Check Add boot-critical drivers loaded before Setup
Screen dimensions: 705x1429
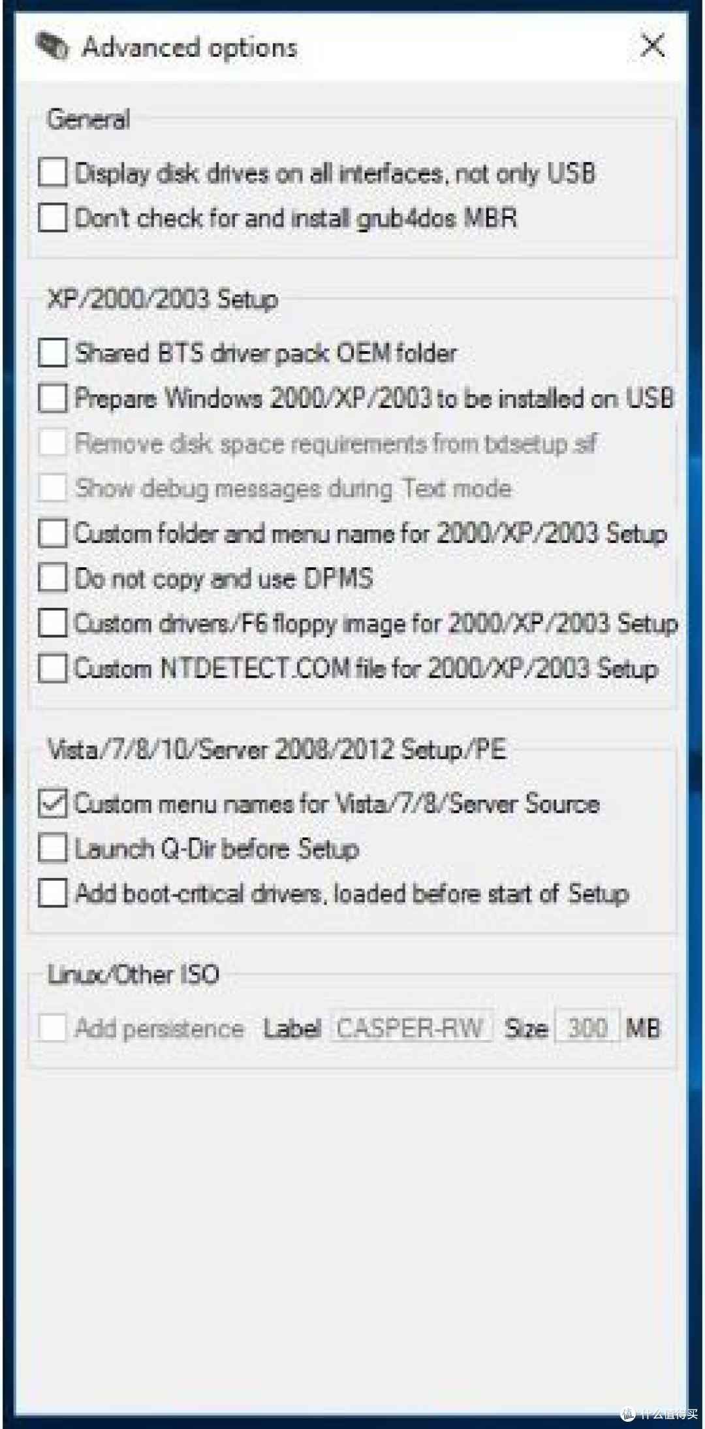pos(53,893)
